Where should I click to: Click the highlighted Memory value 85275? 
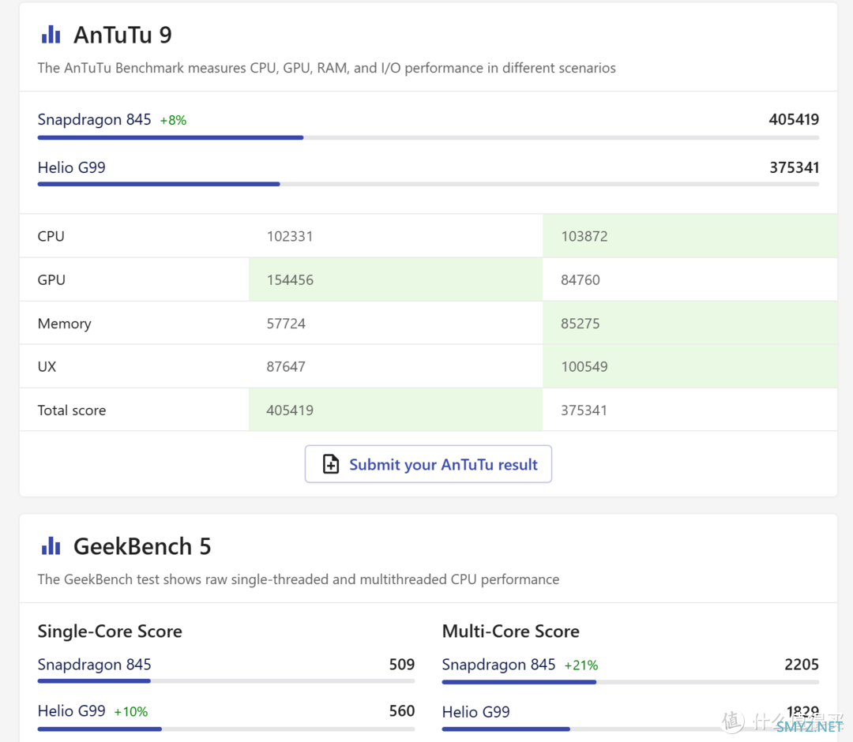tap(581, 324)
